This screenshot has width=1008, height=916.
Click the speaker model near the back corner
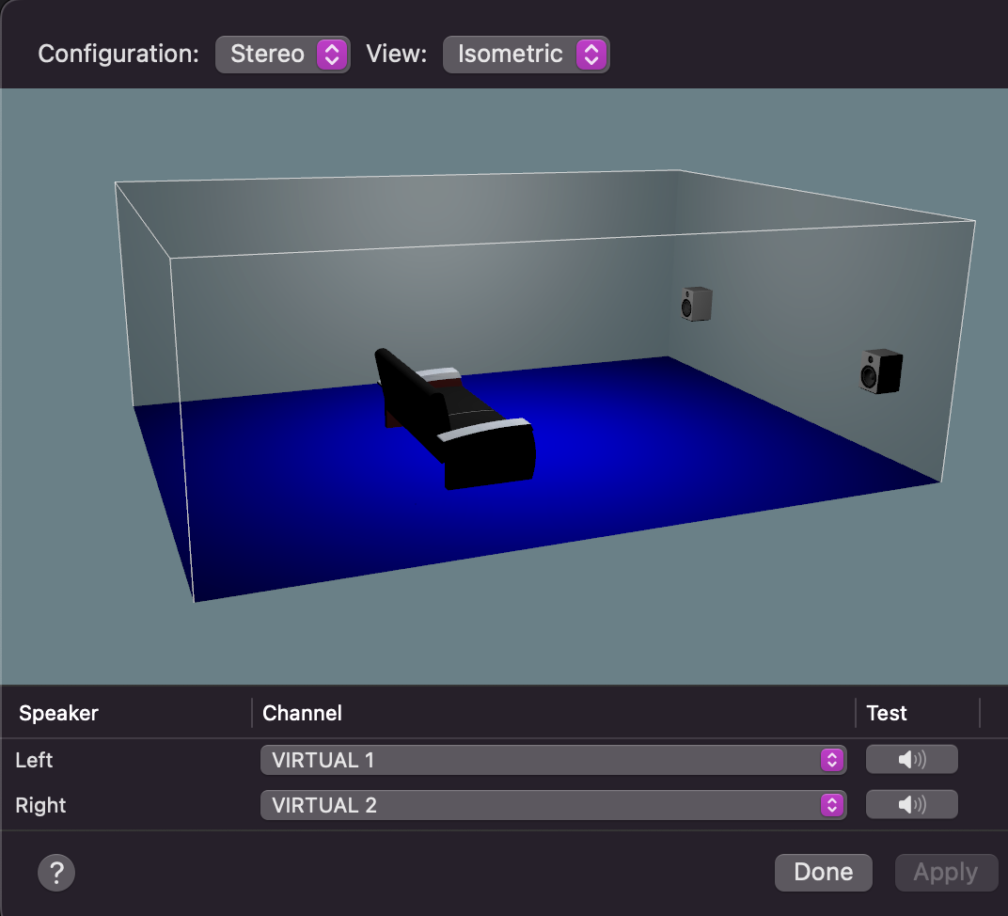697,304
